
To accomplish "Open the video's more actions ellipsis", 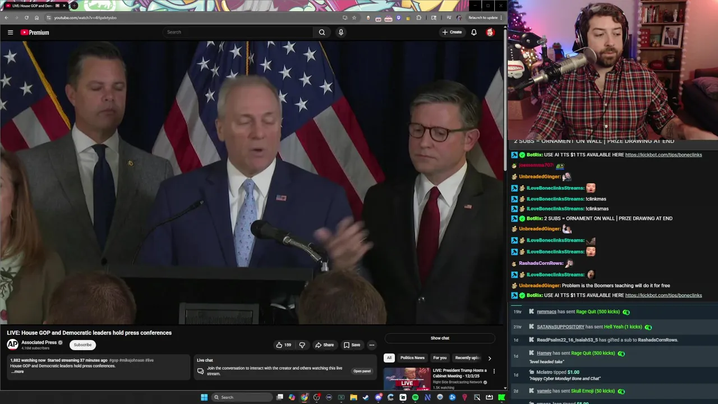I will point(372,345).
